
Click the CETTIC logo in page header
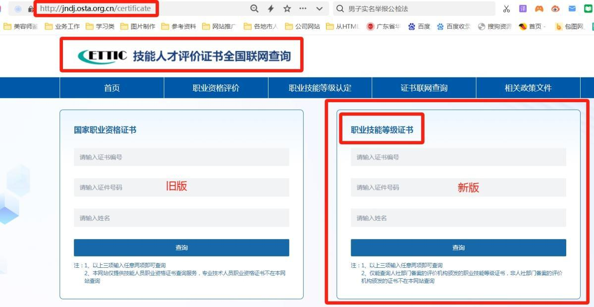coord(102,56)
